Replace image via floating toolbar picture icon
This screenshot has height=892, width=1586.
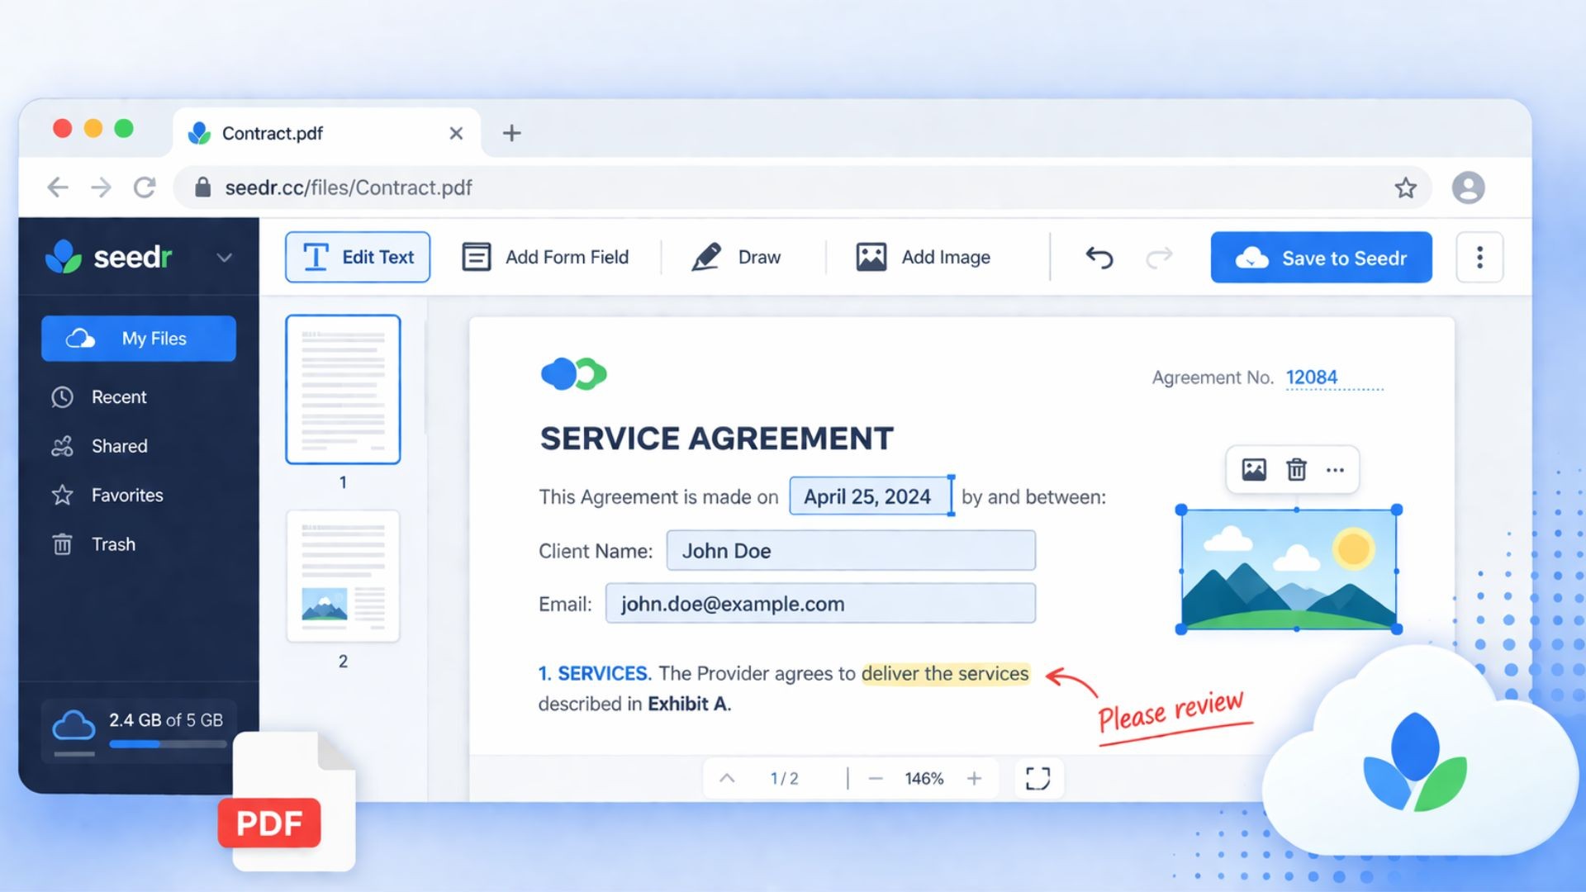tap(1253, 469)
